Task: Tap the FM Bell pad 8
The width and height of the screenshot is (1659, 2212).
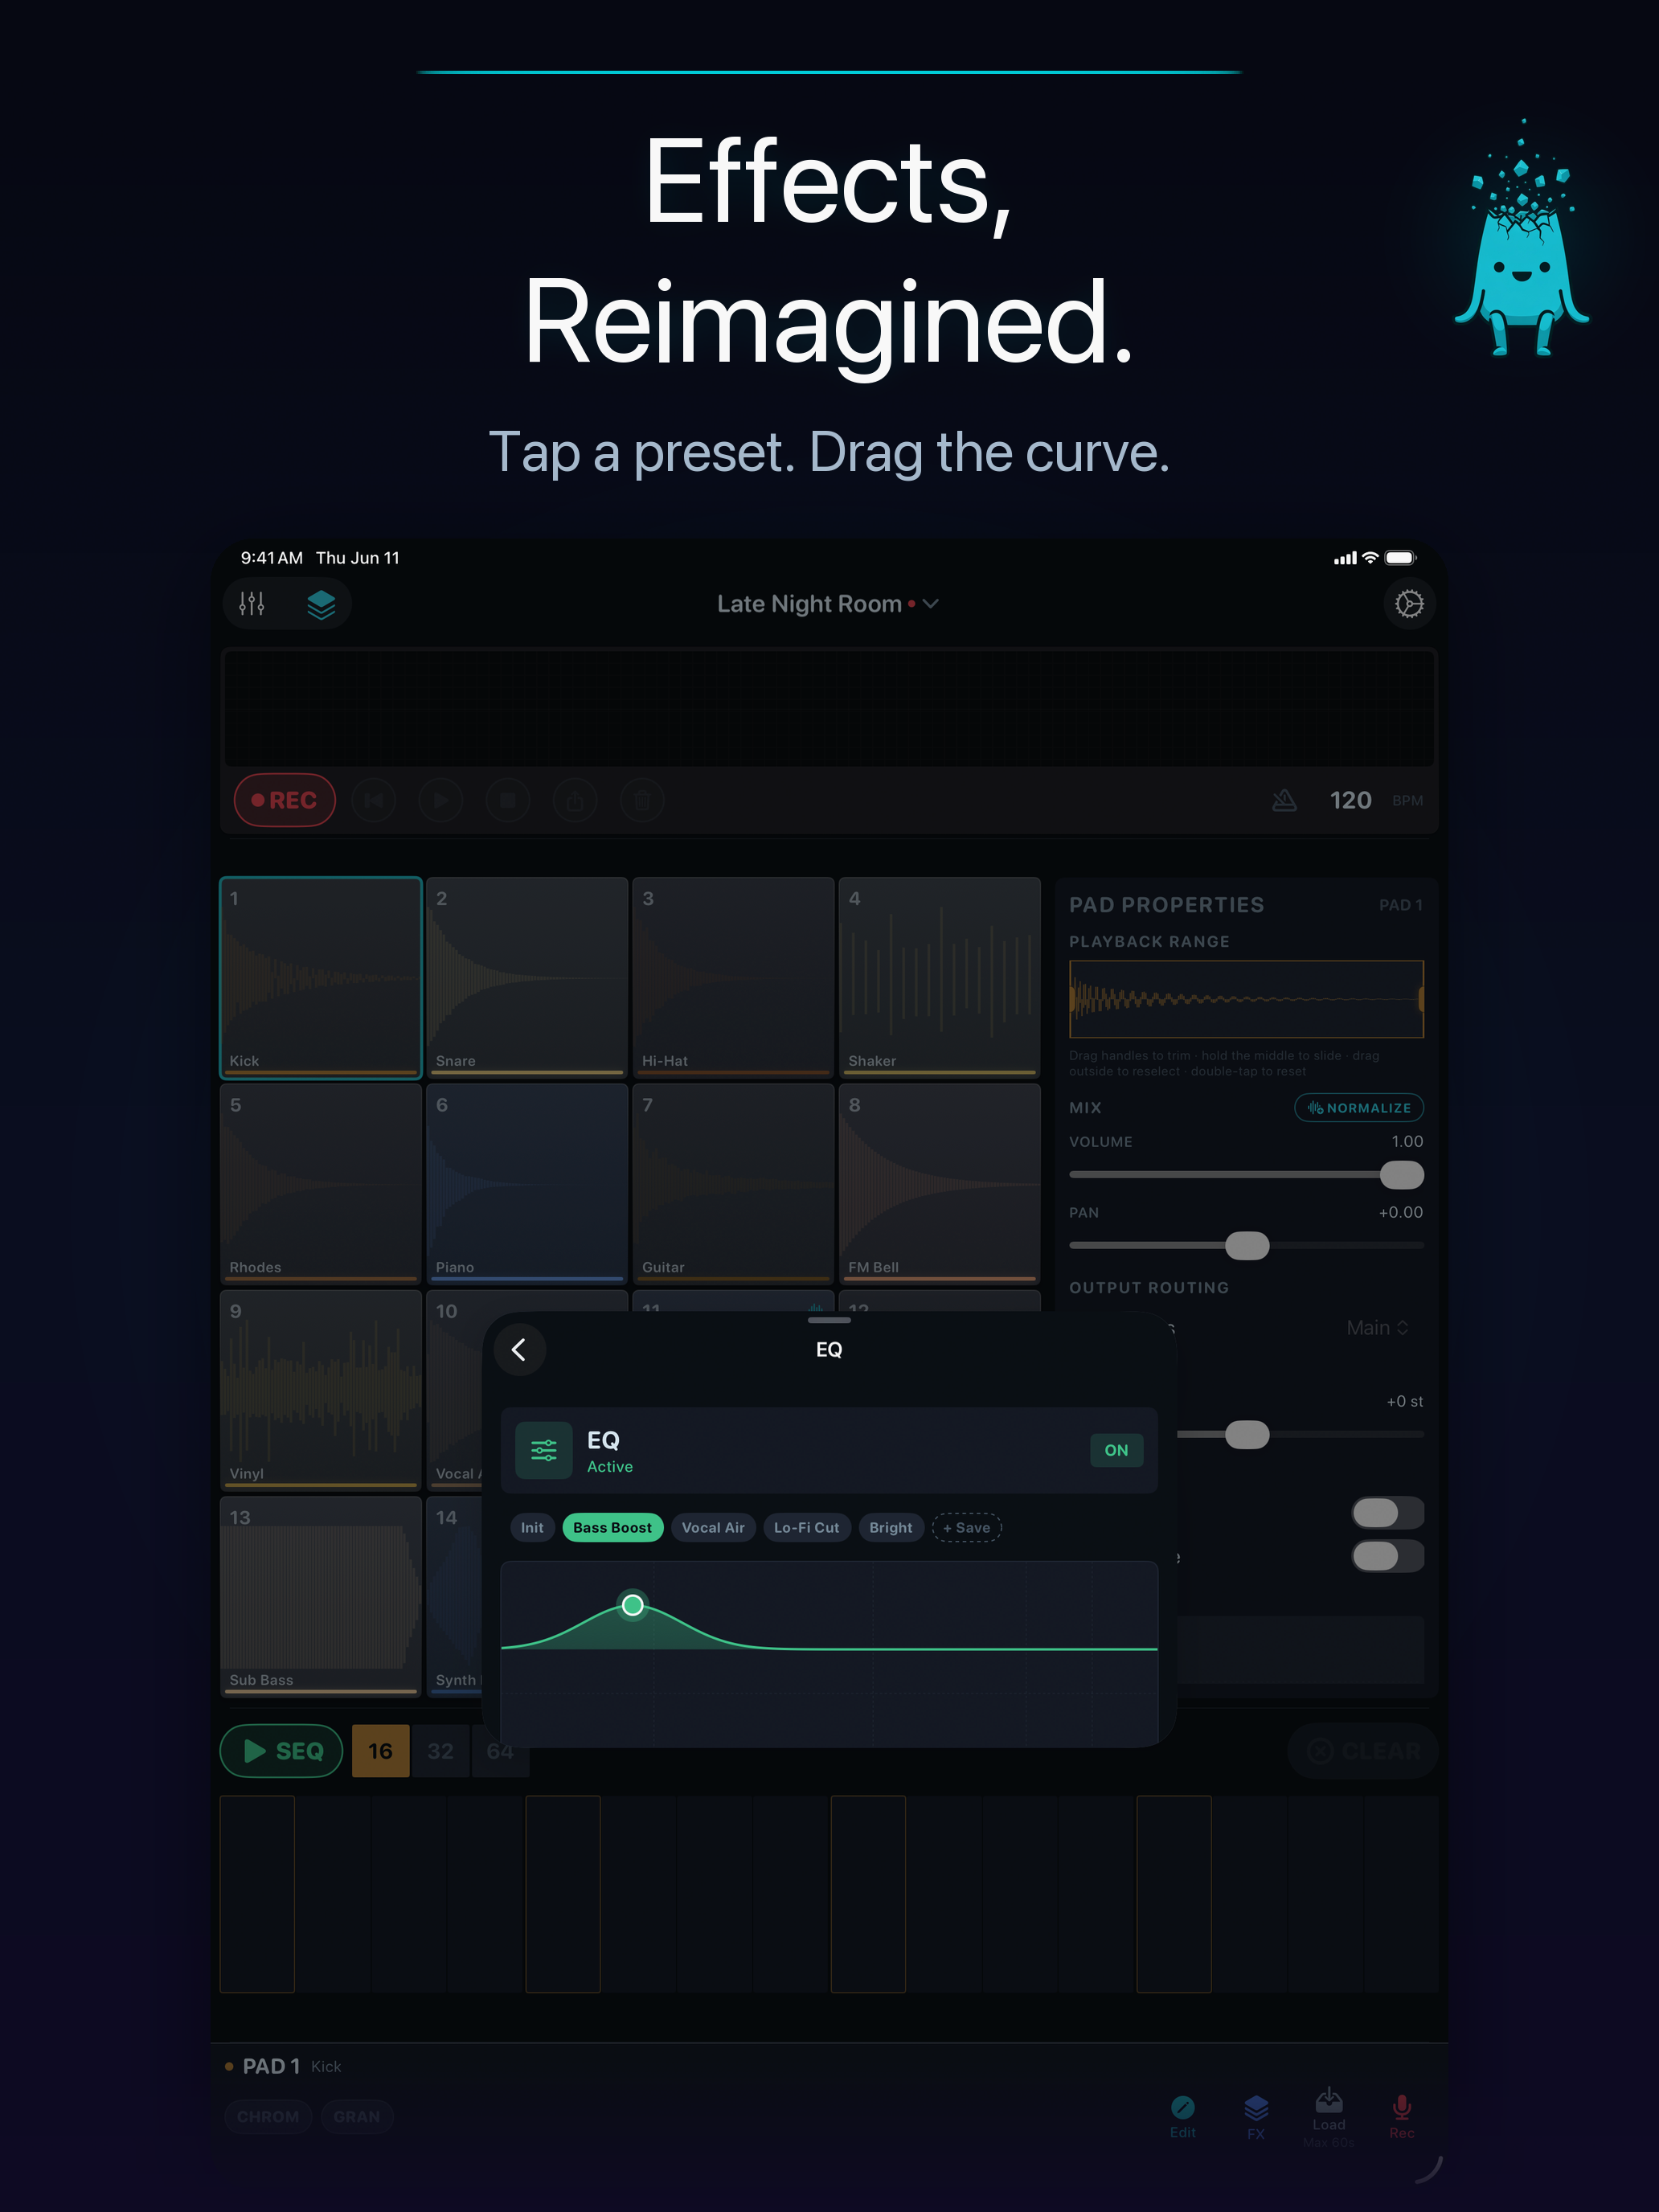Action: click(940, 1184)
